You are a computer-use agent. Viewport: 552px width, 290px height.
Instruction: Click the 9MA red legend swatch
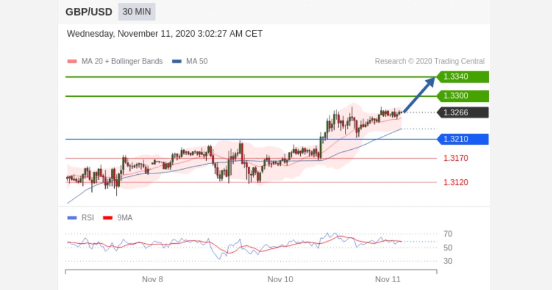[x=108, y=218]
